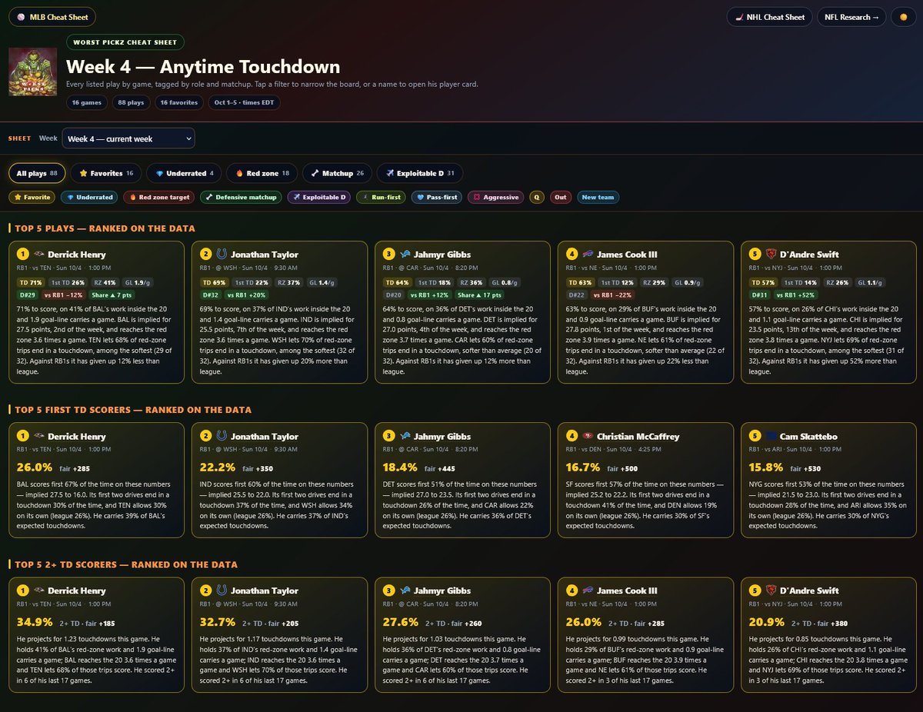Open the MLB Cheat Sheet page

(x=52, y=17)
